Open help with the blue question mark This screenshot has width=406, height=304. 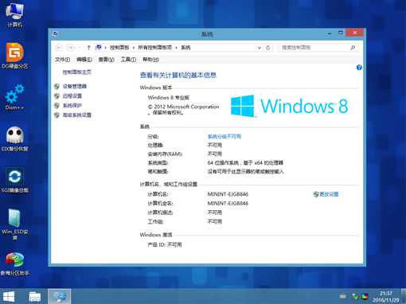(x=359, y=68)
